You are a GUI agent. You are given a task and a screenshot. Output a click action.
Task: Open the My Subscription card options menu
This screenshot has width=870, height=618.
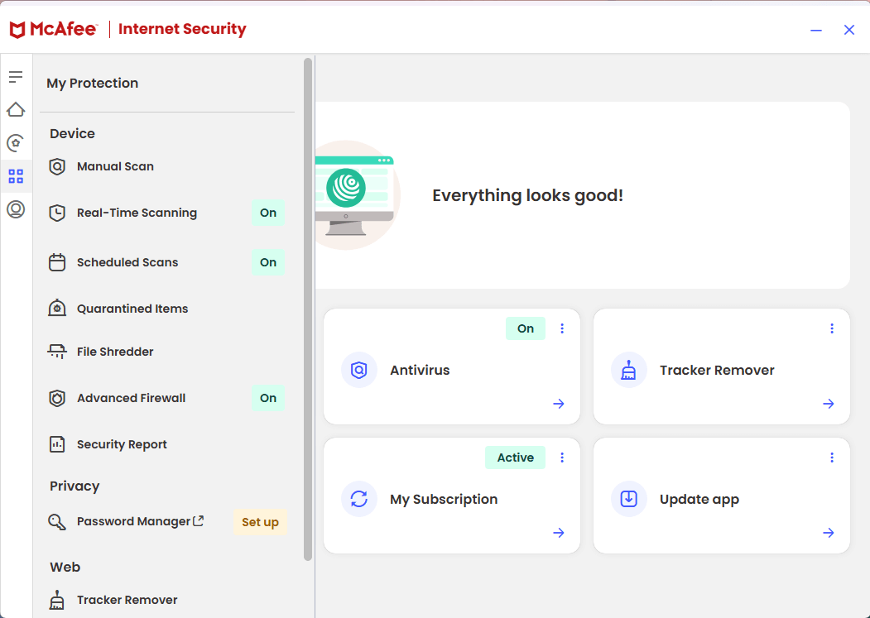tap(562, 458)
